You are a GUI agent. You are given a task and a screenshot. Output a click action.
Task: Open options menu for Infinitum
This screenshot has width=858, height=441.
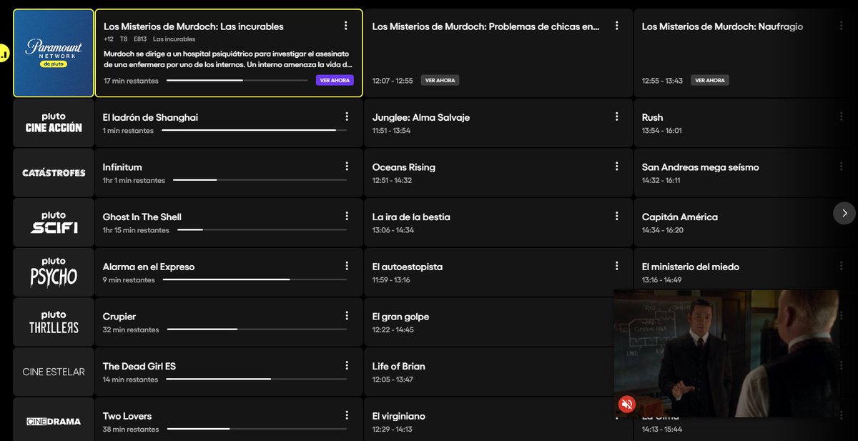tap(346, 167)
